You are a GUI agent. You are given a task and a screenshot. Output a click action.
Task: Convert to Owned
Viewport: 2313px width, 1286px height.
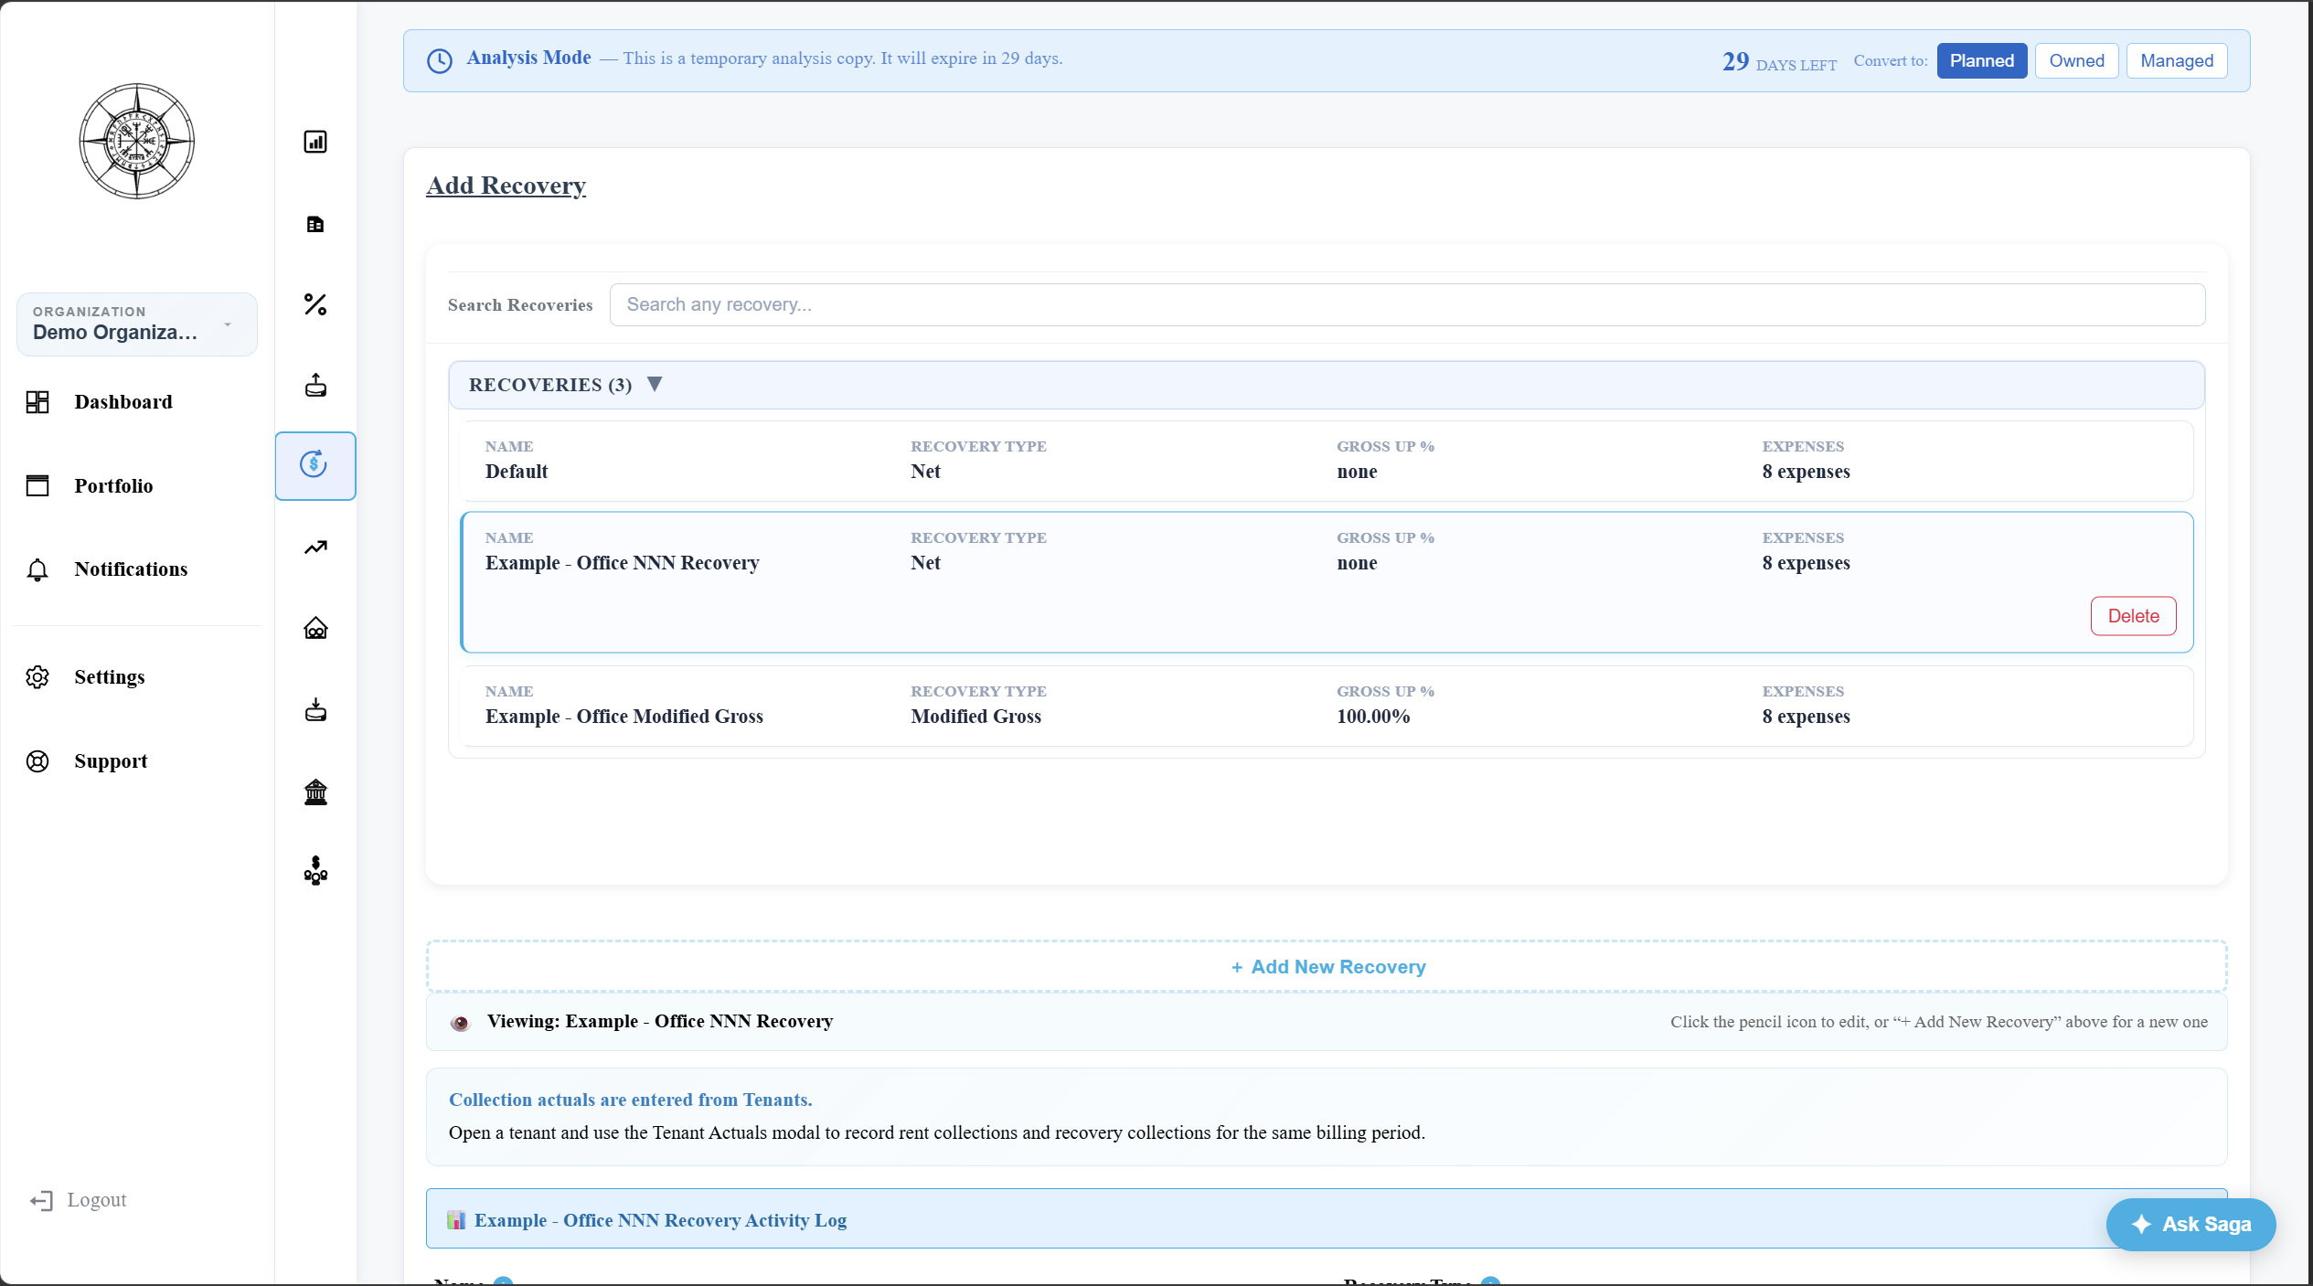pos(2077,61)
